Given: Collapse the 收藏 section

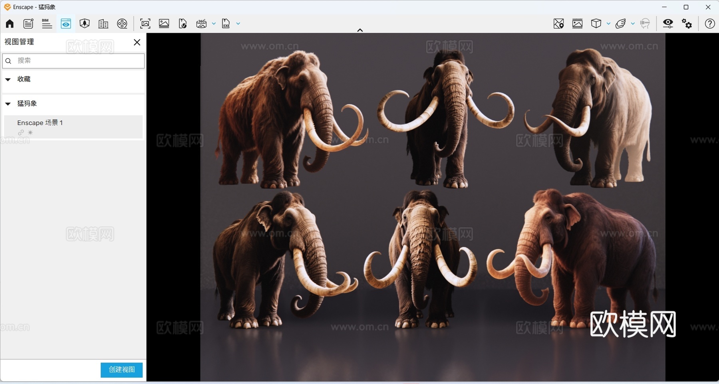Looking at the screenshot, I should (x=8, y=79).
